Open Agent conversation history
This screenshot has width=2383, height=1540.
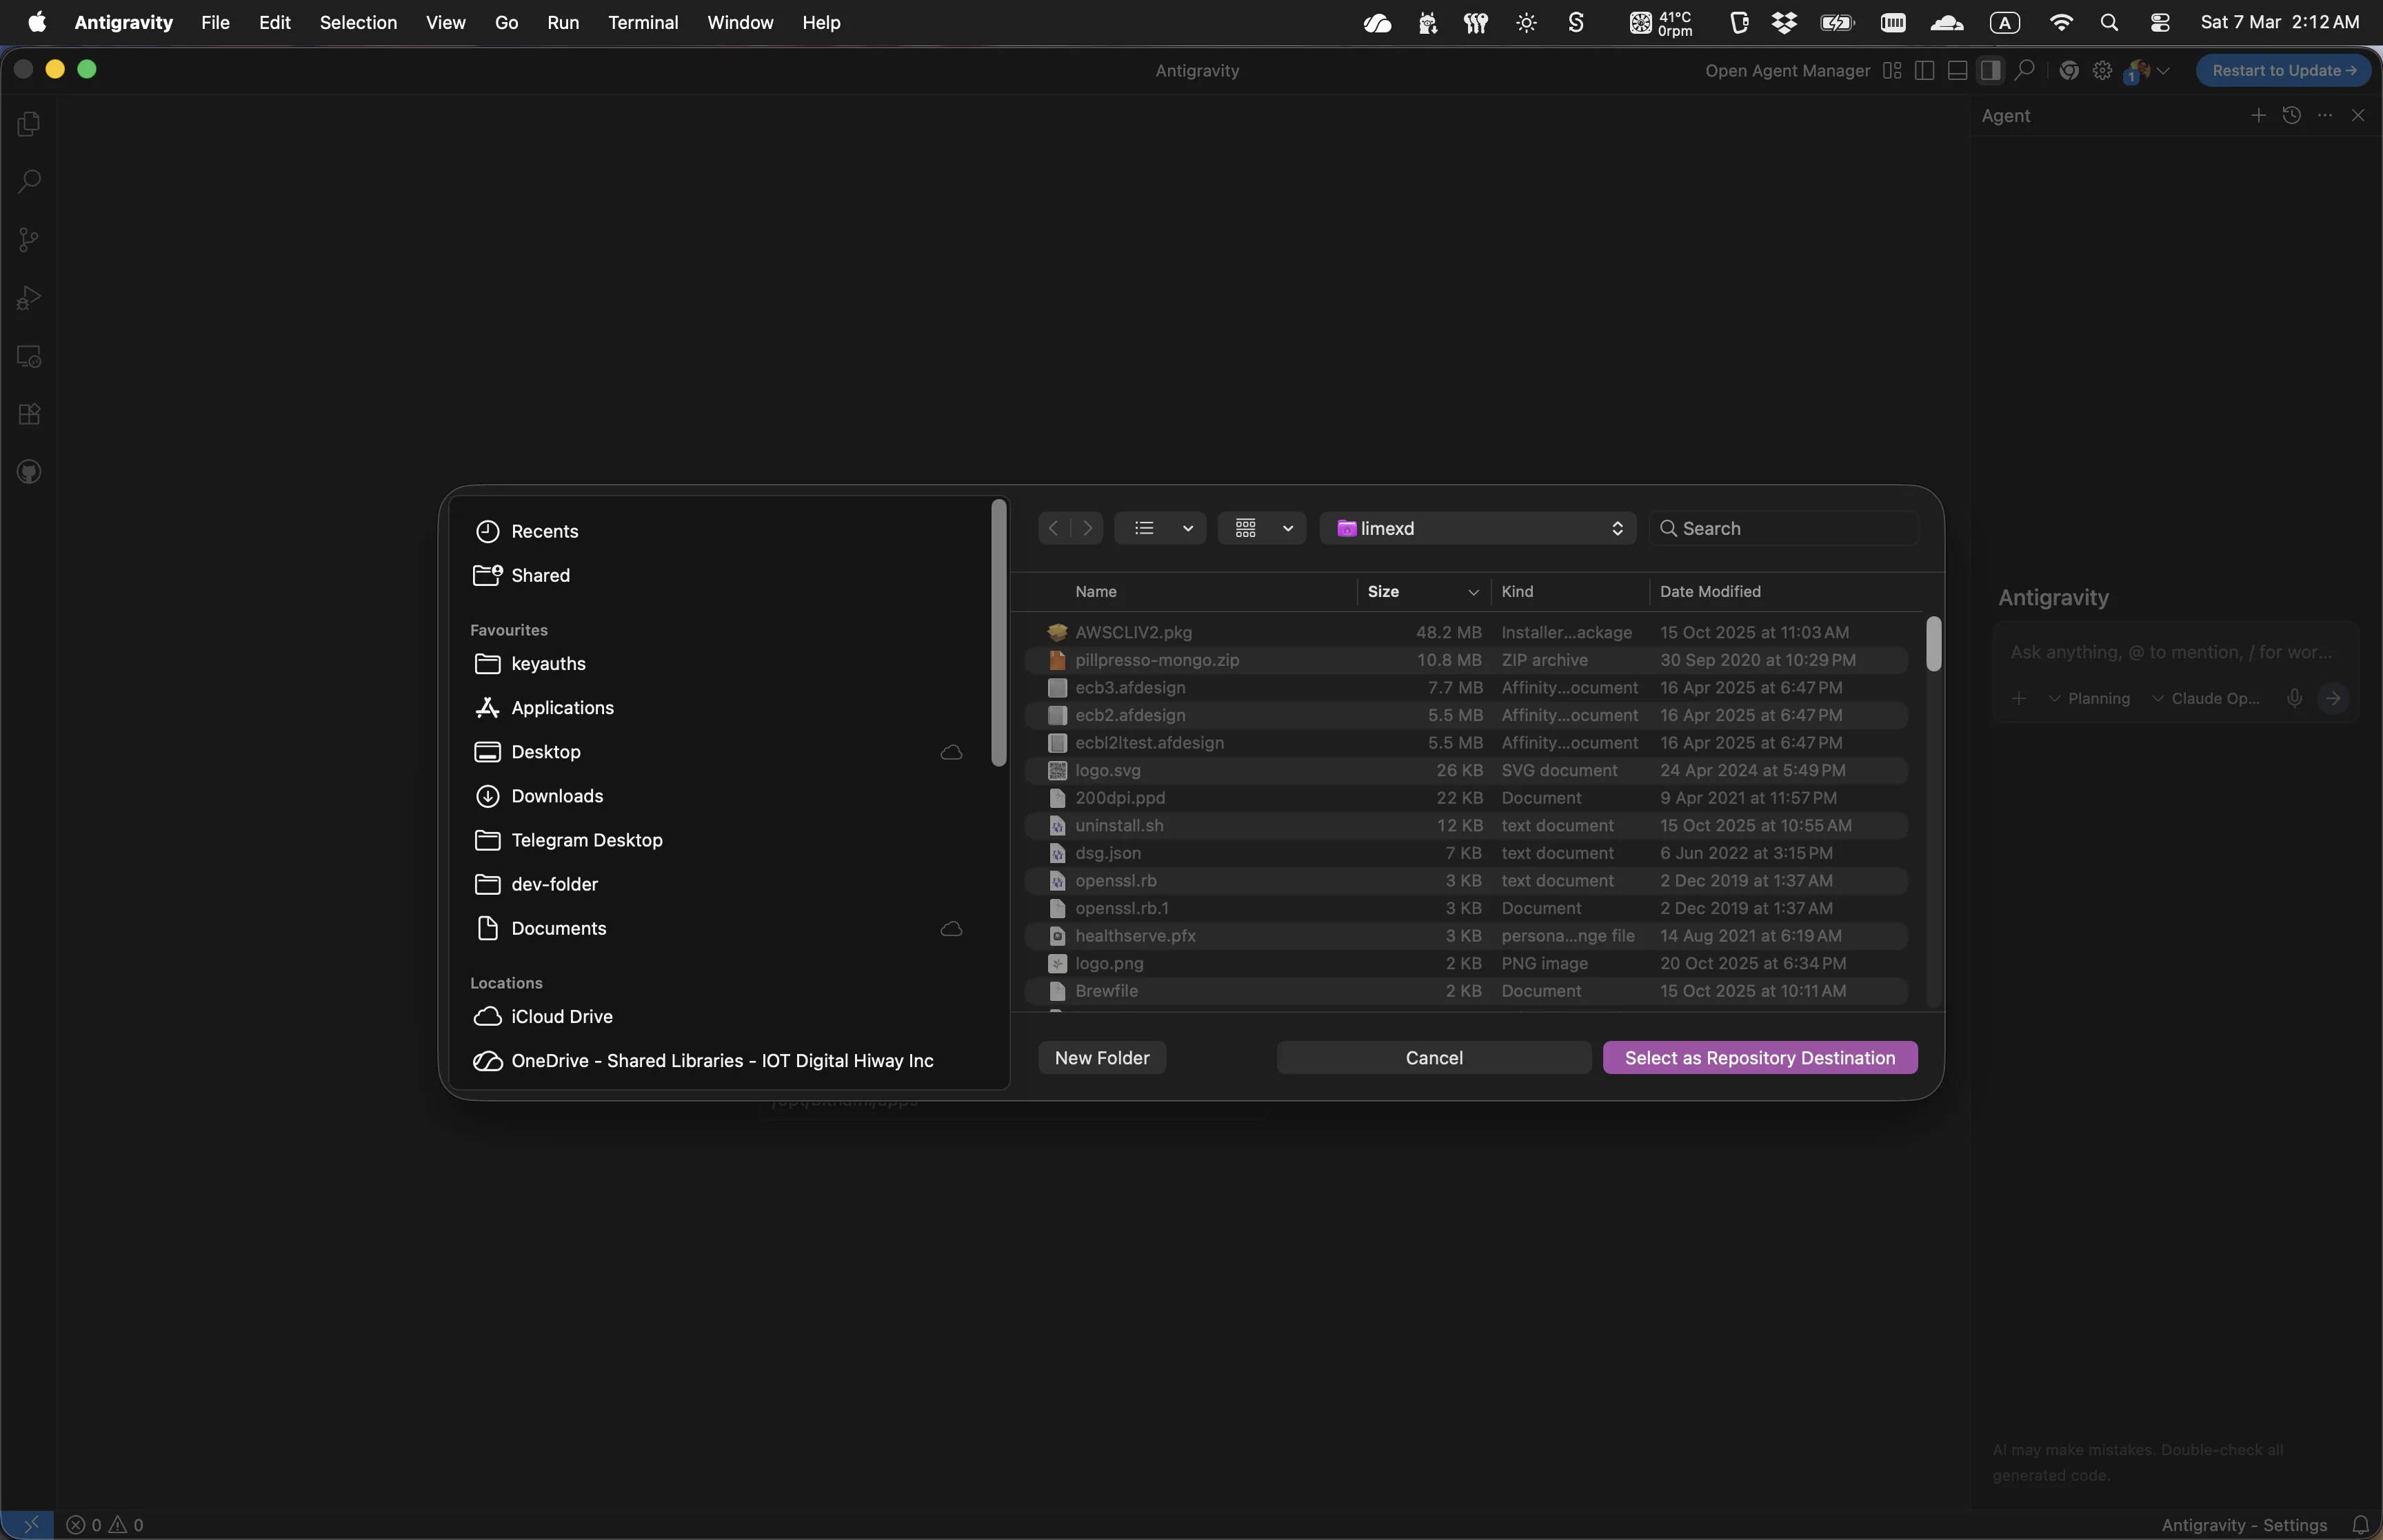click(2292, 115)
